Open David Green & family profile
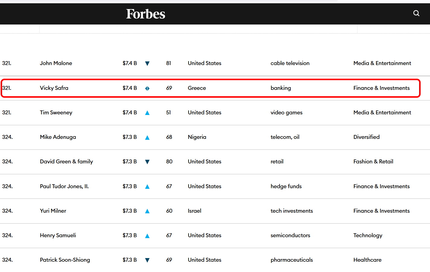This screenshot has height=272, width=430. [x=66, y=162]
